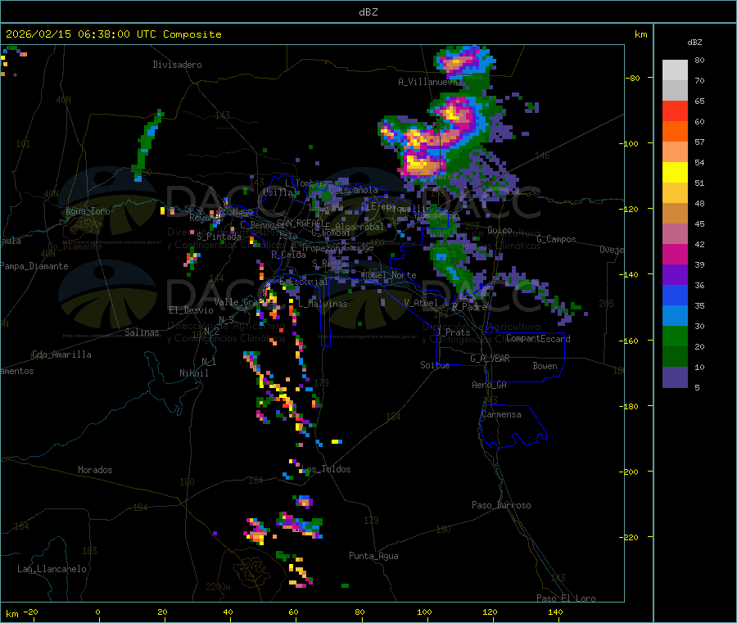Click the Guico location label

(500, 230)
